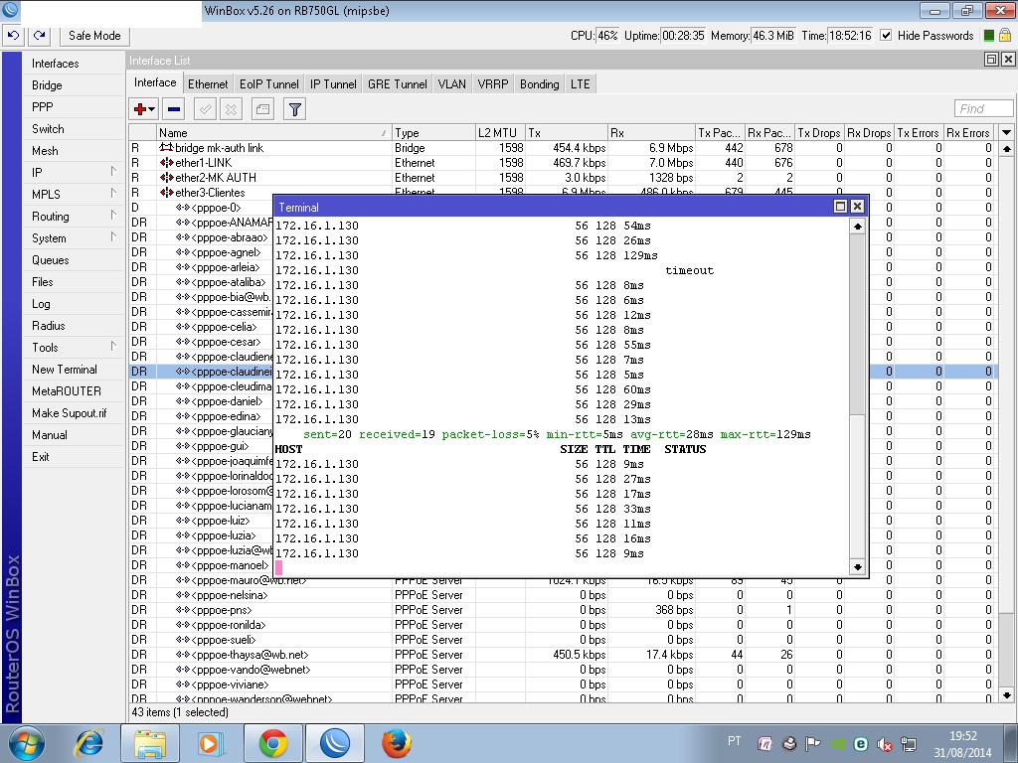The image size is (1018, 763).
Task: Click the Queues menu entry
Action: coord(51,260)
